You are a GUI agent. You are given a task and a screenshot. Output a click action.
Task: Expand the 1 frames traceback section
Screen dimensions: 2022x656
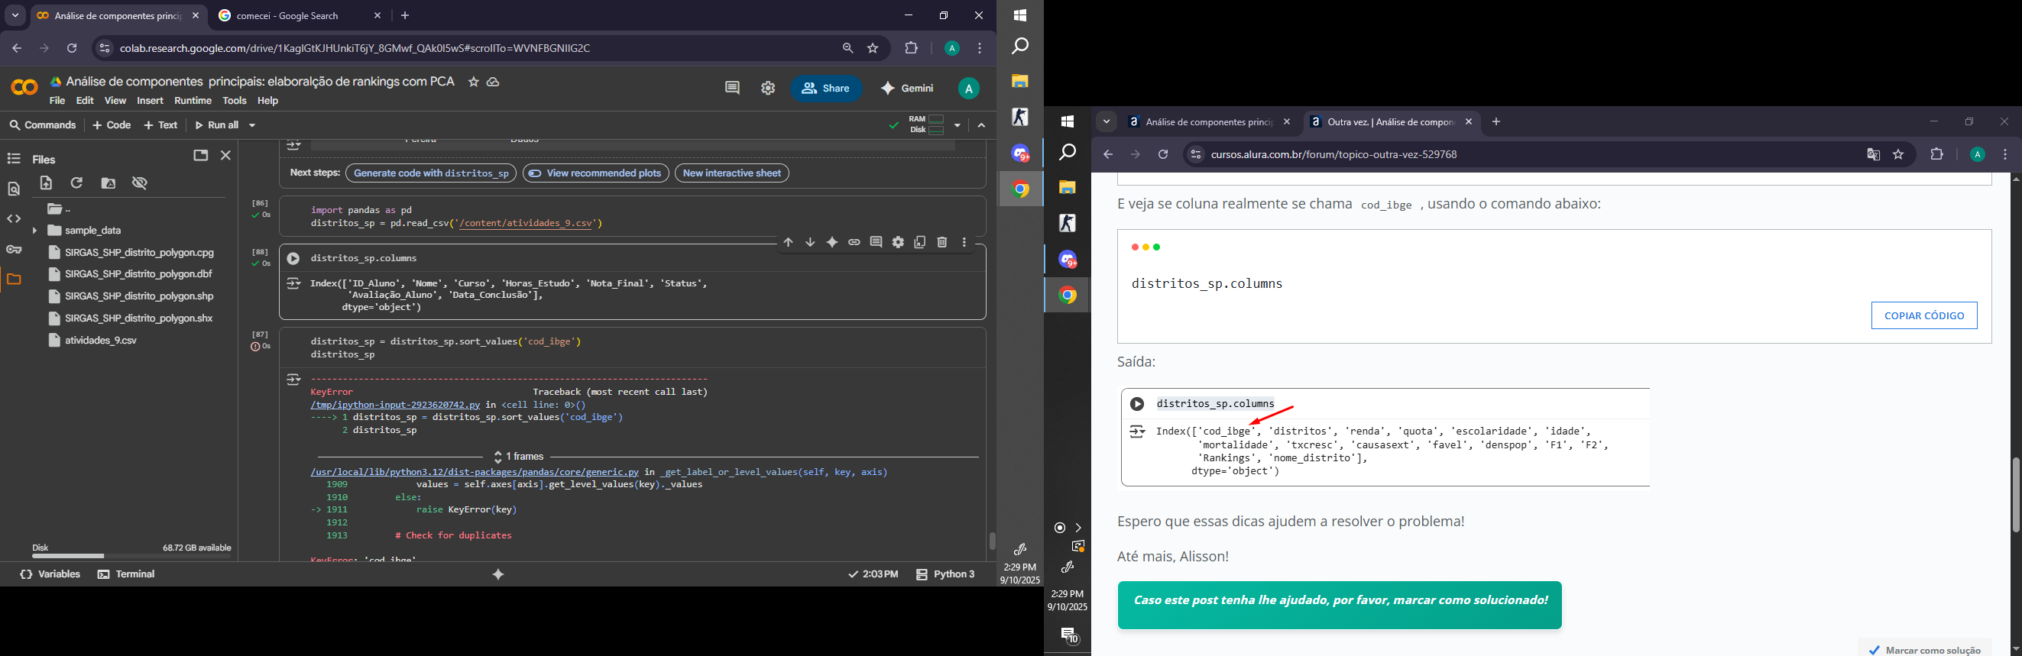tap(520, 457)
